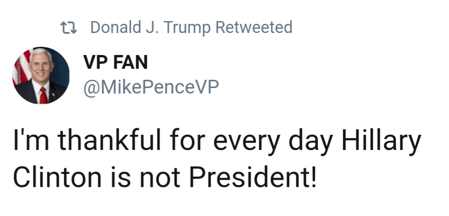Click the red tie in the avatar

pyautogui.click(x=43, y=95)
